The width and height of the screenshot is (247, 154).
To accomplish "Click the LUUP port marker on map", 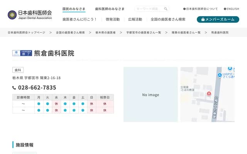I will [x=220, y=75].
